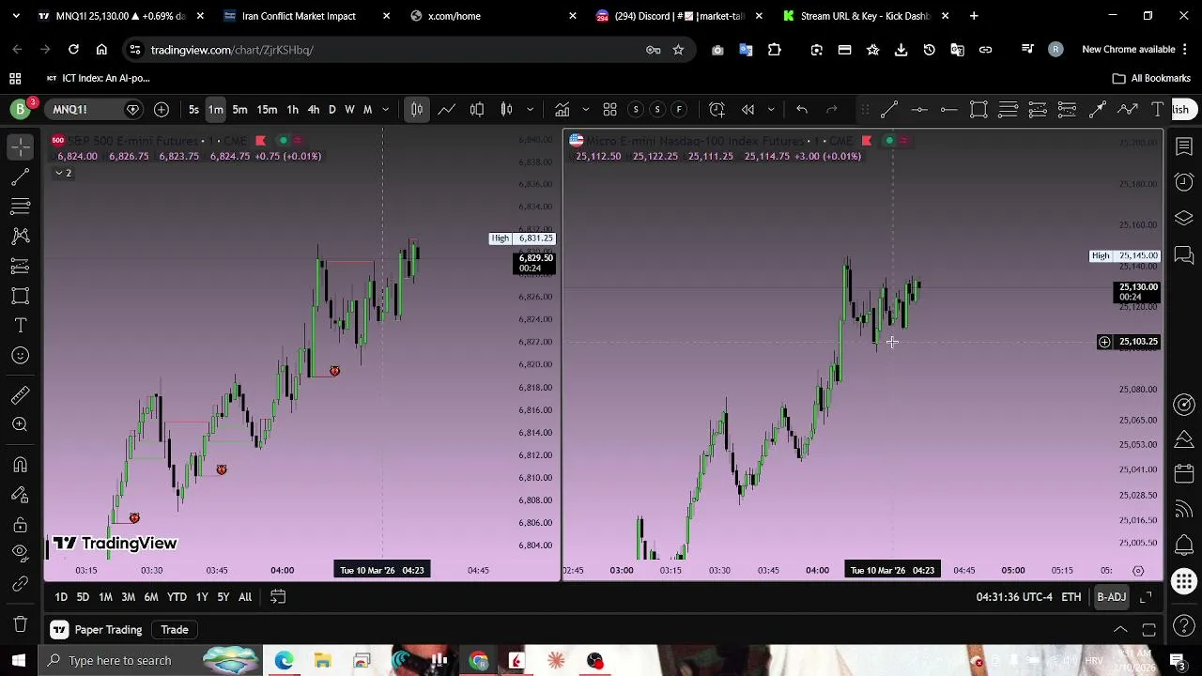Screen dimensions: 1202x676
Task: Select the 1D date range
Action: click(x=61, y=597)
